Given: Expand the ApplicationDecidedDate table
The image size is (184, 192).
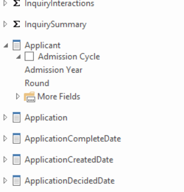Looking at the screenshot, I should 5,180.
